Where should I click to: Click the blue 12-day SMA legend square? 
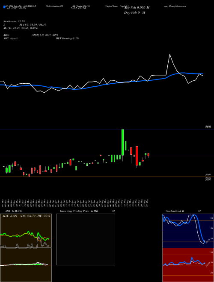pyautogui.click(x=4, y=7)
